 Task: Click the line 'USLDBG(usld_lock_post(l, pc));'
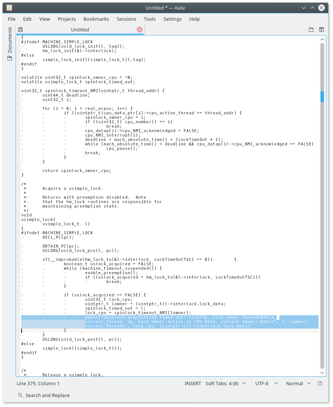pos(82,339)
